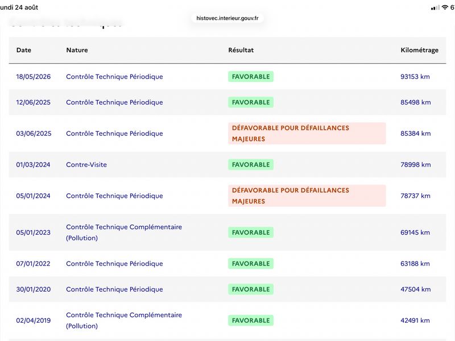Select the 47504 km mileage value

point(416,289)
